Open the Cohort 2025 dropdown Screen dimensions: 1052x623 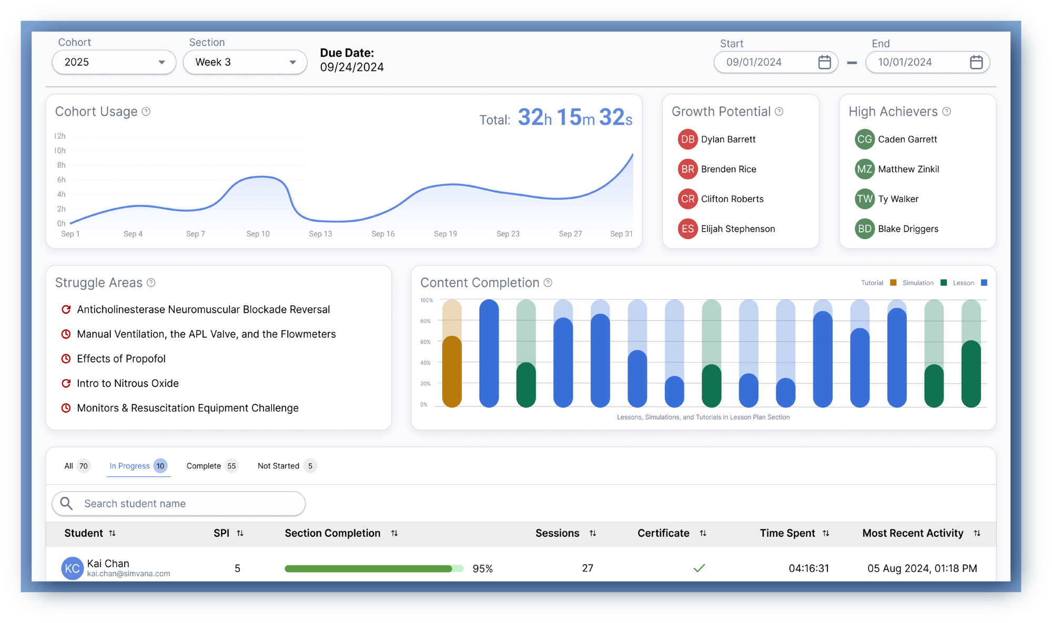click(x=114, y=62)
